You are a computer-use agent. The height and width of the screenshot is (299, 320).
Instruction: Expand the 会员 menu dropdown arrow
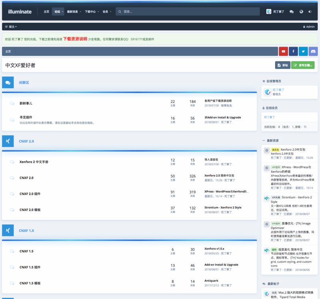click(x=111, y=12)
